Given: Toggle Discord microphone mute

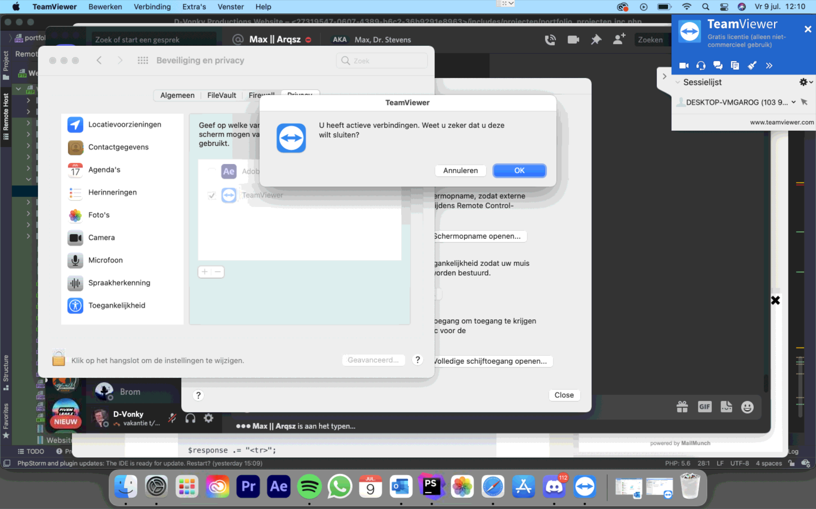Looking at the screenshot, I should pos(172,418).
